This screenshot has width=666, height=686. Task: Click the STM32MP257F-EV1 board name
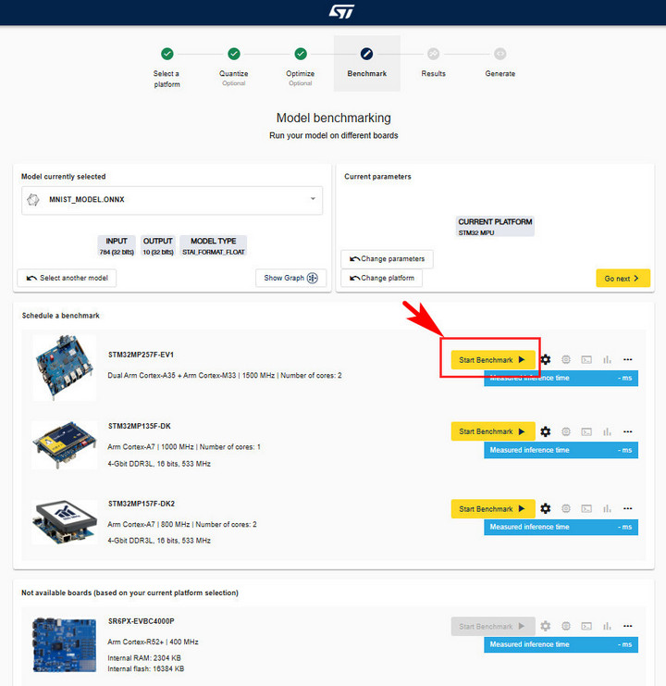(x=141, y=355)
